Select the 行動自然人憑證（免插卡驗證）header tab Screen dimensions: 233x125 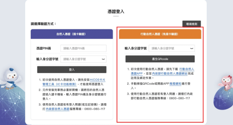[160, 34]
